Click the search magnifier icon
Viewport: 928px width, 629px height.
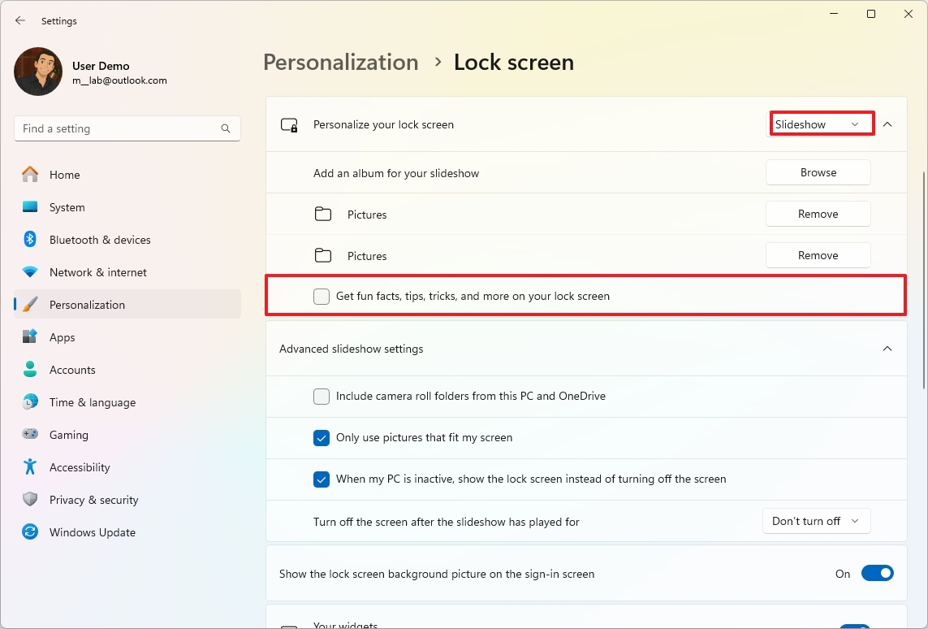tap(226, 128)
